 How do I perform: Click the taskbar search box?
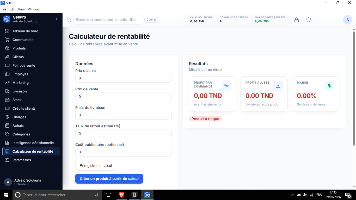pyautogui.click(x=57, y=195)
